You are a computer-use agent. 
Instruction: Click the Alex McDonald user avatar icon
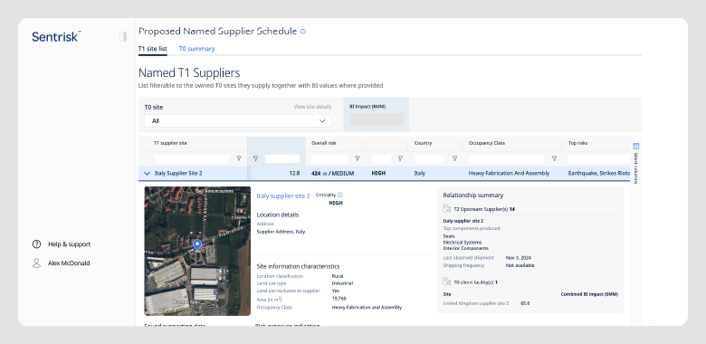click(x=36, y=263)
